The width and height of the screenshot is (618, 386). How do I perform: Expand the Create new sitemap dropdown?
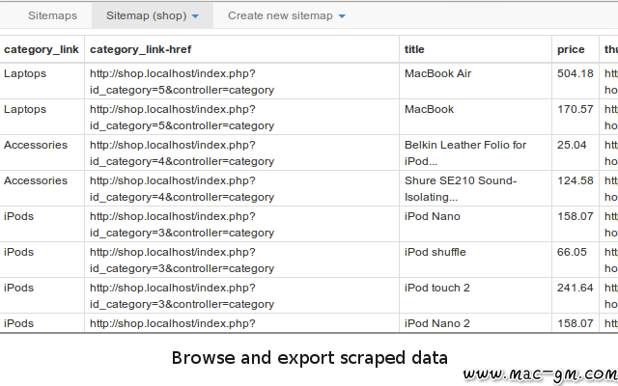pos(287,15)
